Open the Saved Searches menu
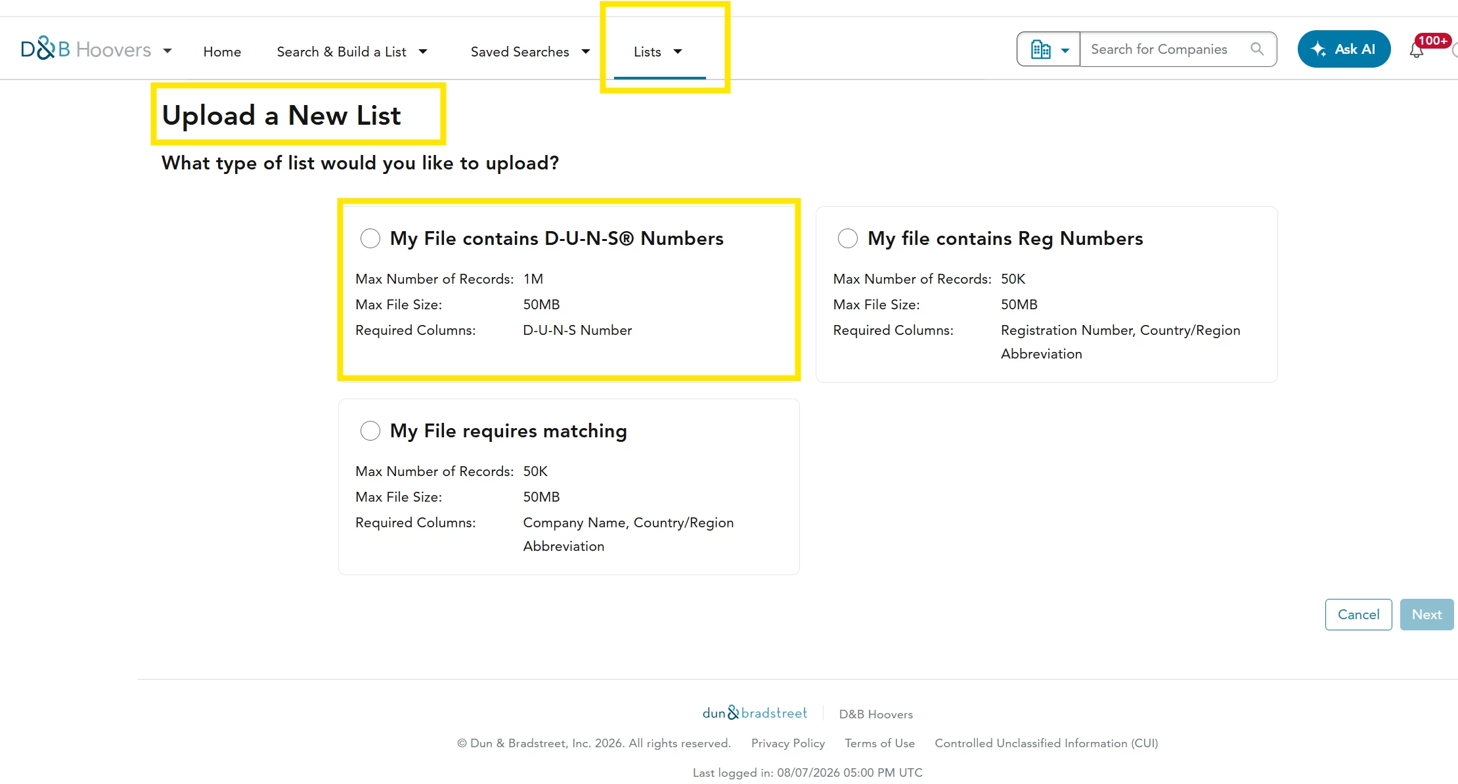The height and width of the screenshot is (784, 1458). point(519,51)
